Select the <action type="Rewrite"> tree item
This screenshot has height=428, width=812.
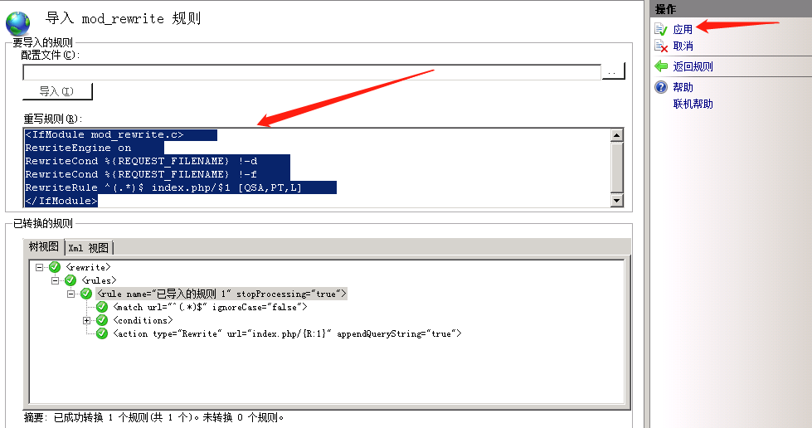(287, 333)
